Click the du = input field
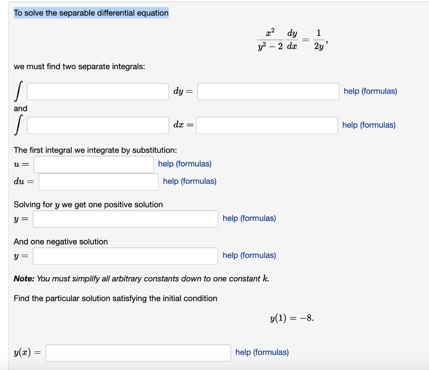The width and height of the screenshot is (429, 370). [x=98, y=181]
